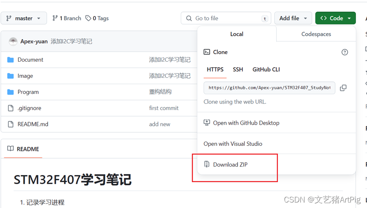Click the Go to file search field
This screenshot has height=208, width=367.
tap(226, 18)
